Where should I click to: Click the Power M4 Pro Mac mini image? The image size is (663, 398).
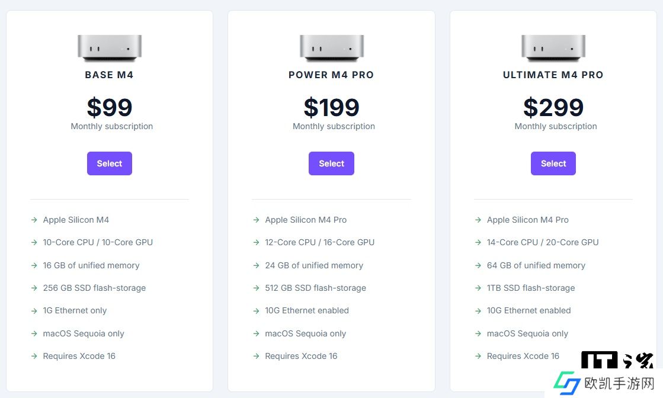[x=331, y=48]
